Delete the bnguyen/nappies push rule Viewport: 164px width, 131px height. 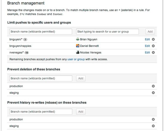pos(153,46)
